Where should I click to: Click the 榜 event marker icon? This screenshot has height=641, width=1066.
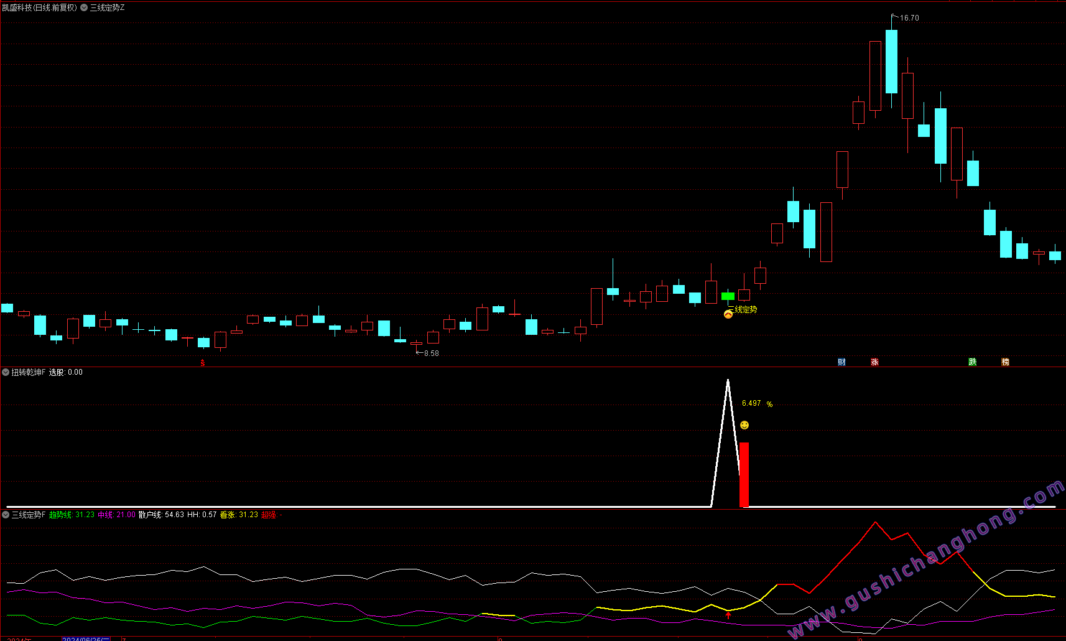[x=1005, y=362]
